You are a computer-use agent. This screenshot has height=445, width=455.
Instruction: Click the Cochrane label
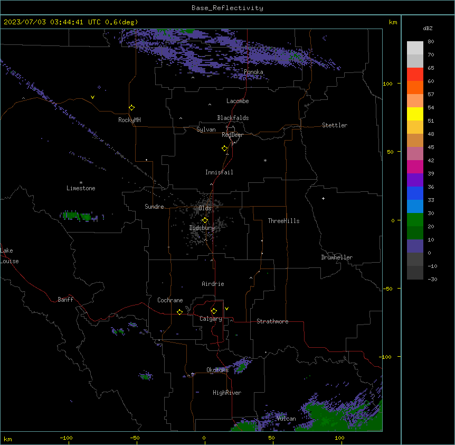pyautogui.click(x=170, y=300)
